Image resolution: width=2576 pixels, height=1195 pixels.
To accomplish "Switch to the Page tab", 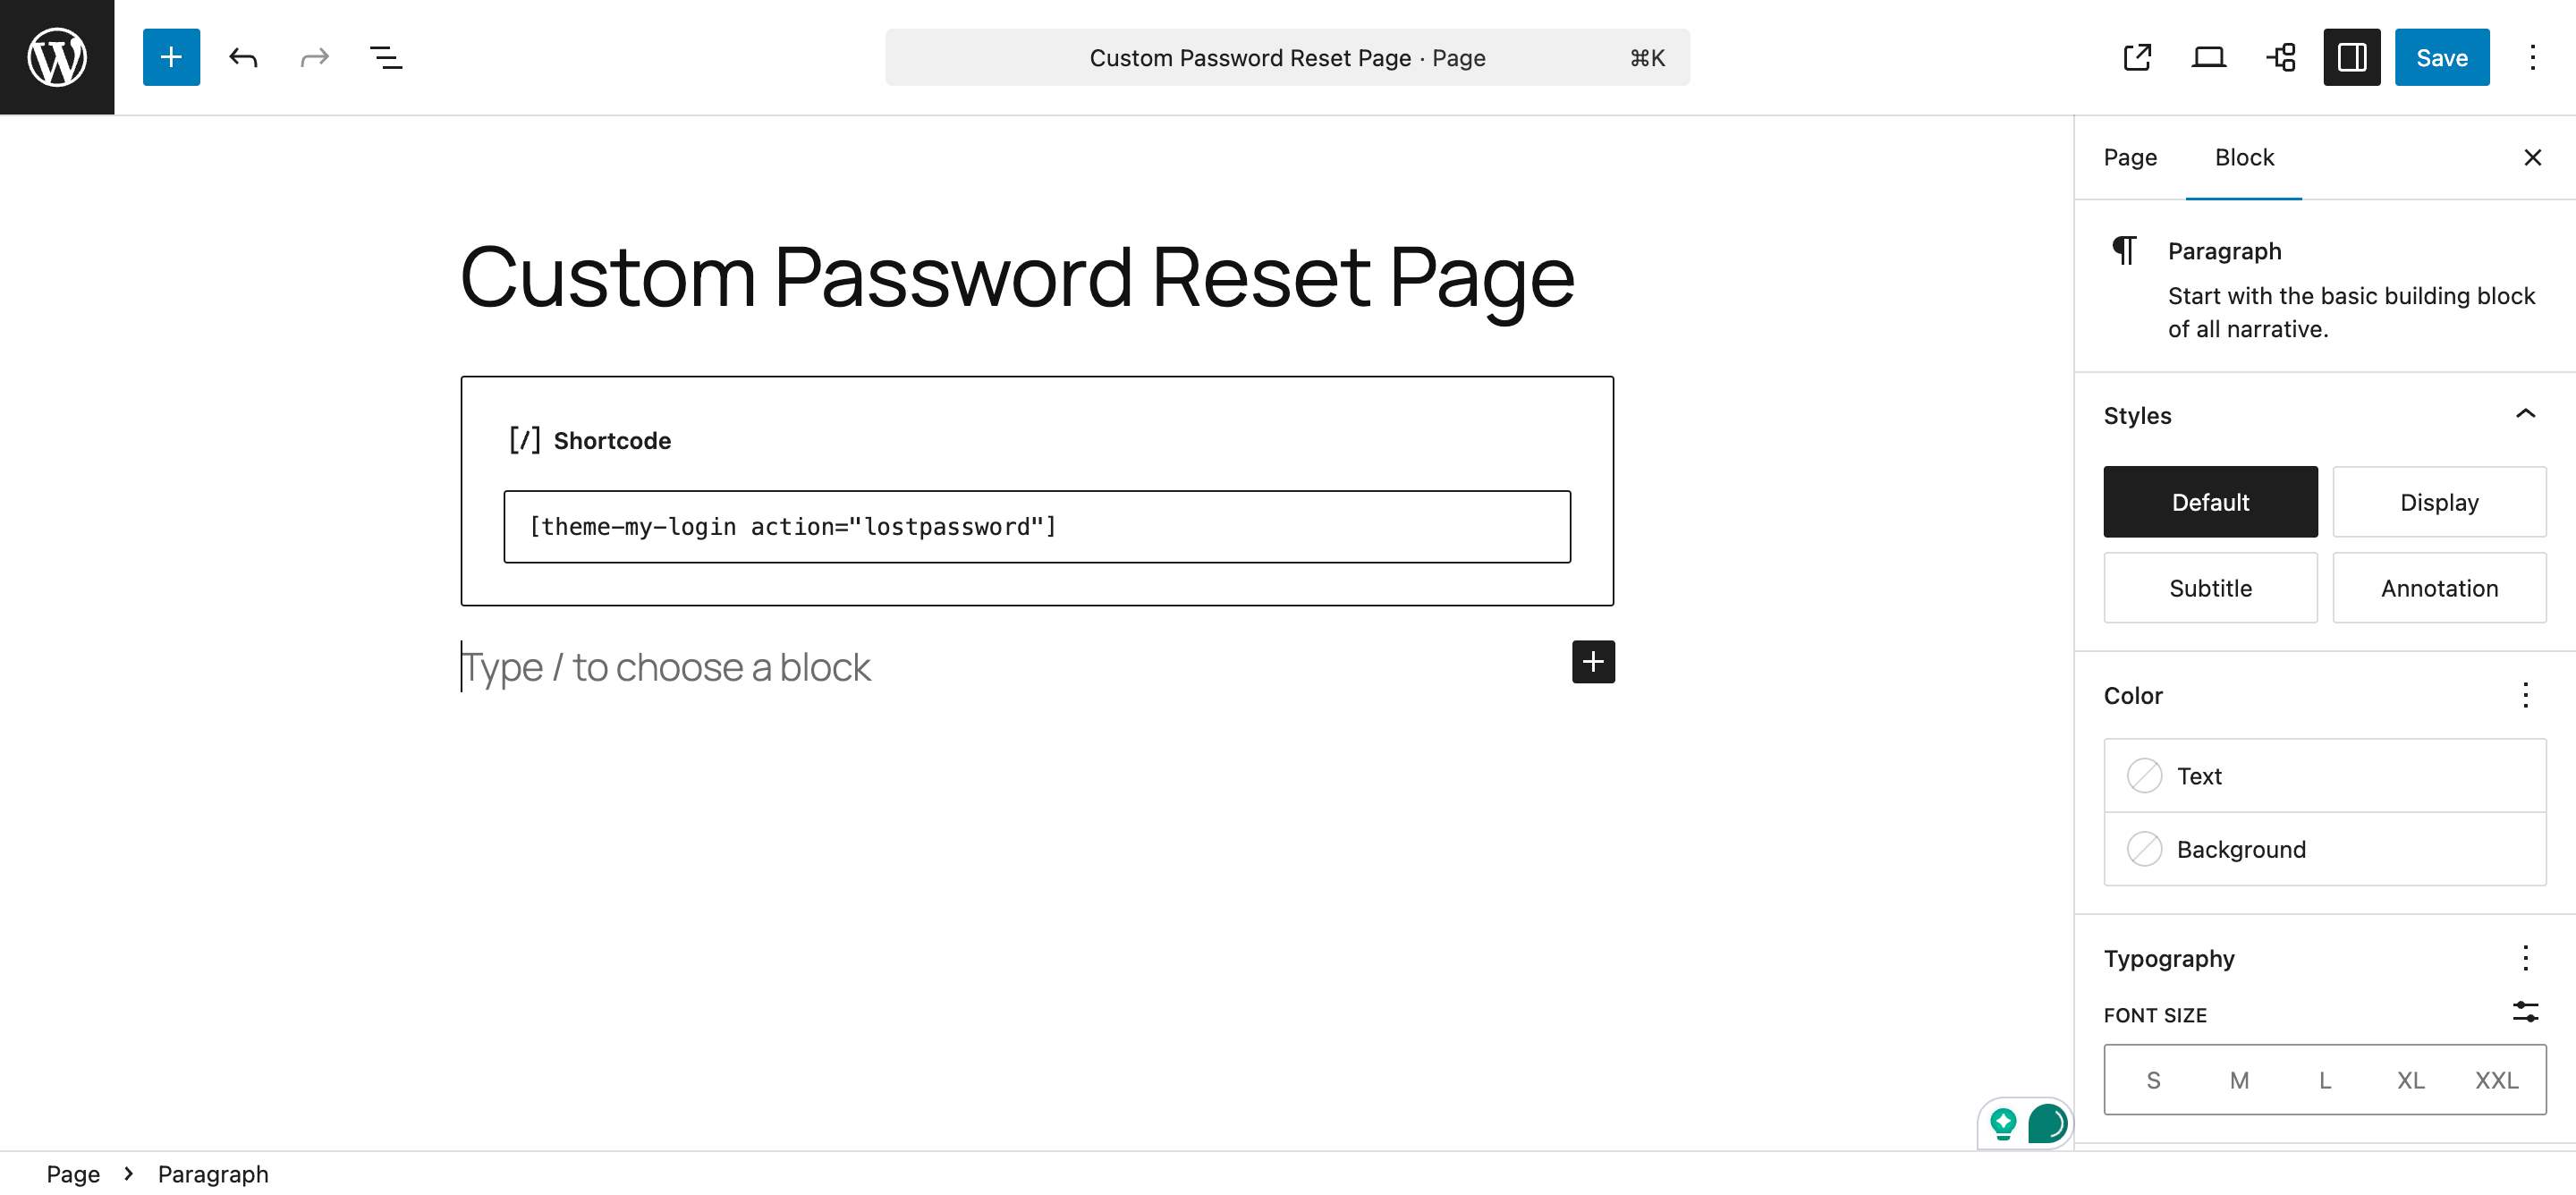I will (x=2130, y=157).
